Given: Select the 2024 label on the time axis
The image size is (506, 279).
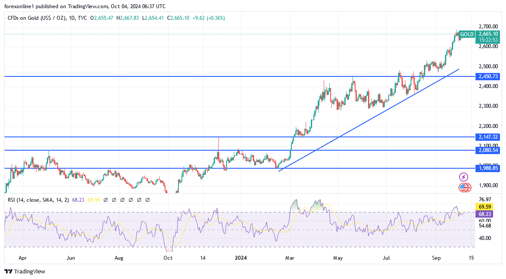Looking at the screenshot, I should 241,258.
